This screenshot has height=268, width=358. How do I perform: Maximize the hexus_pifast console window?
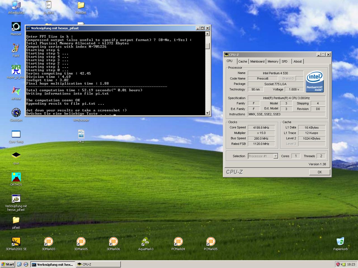click(x=202, y=28)
